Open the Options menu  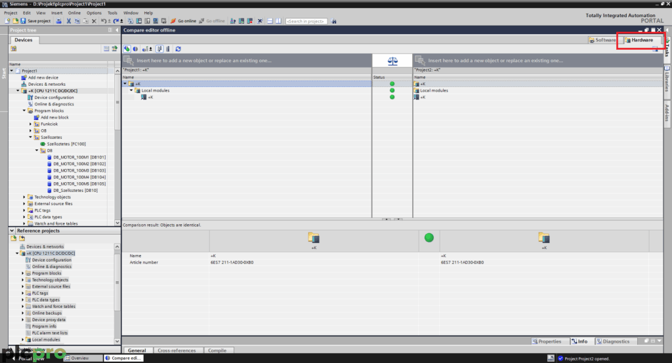(94, 13)
